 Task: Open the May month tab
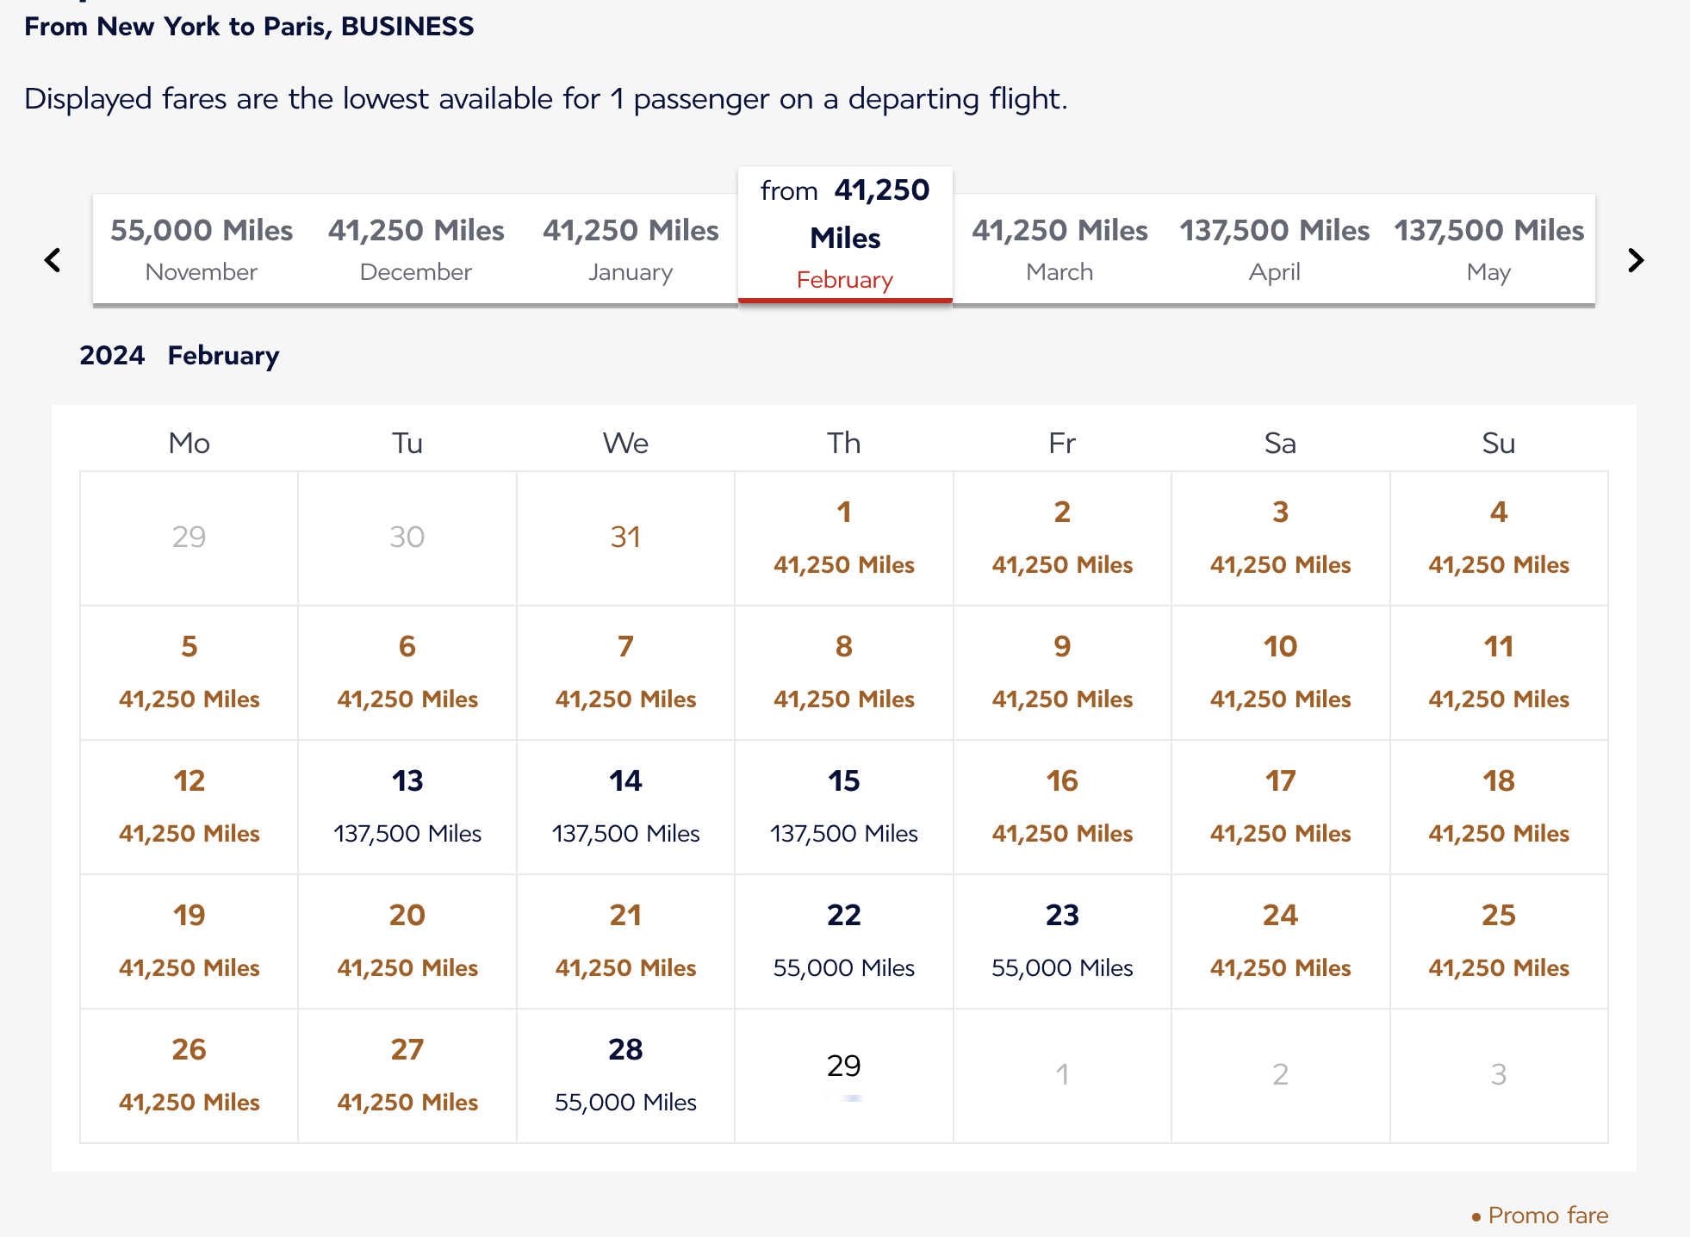pos(1488,249)
